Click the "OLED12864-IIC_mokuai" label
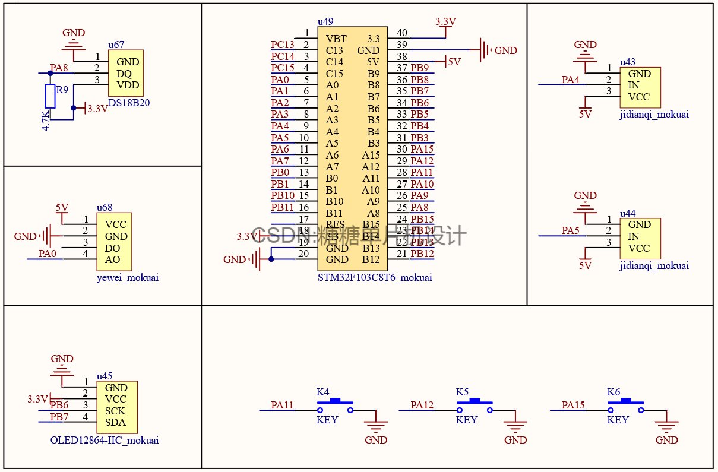This screenshot has height=472, width=718. point(105,440)
